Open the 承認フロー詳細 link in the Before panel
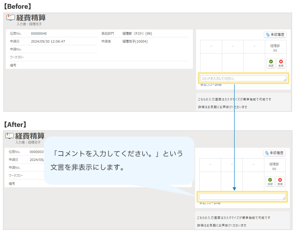This screenshot has height=232, width=295. pyautogui.click(x=211, y=85)
